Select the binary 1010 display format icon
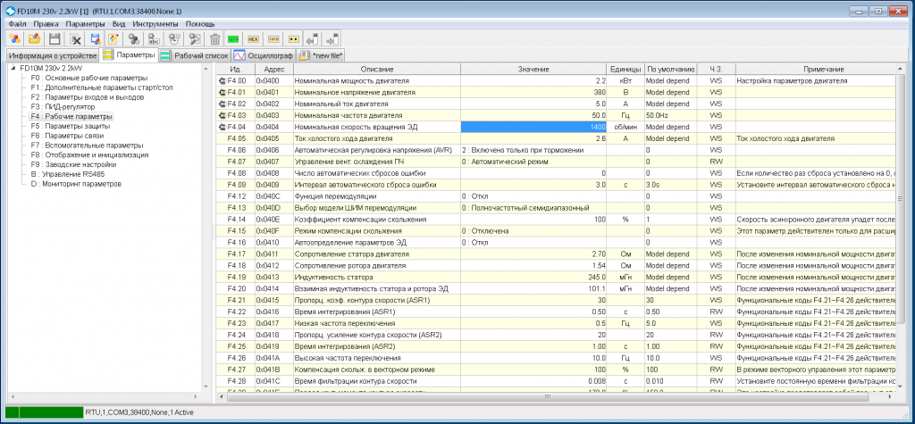 [273, 39]
